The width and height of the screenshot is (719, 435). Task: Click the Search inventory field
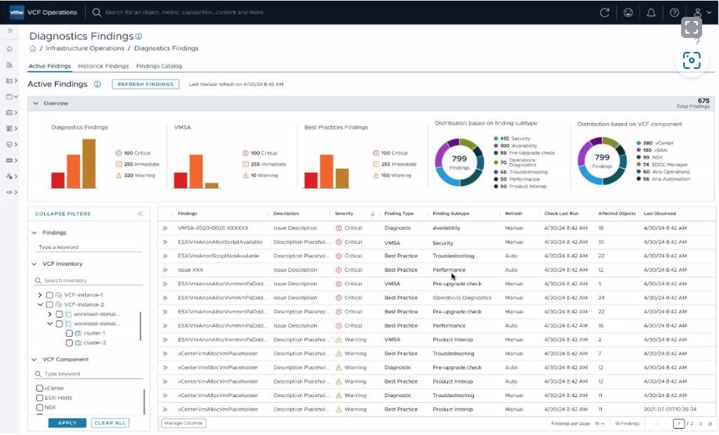tap(89, 281)
